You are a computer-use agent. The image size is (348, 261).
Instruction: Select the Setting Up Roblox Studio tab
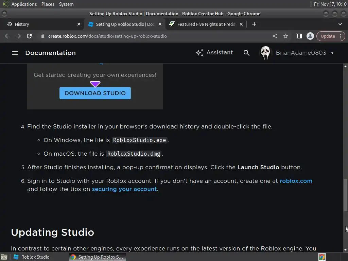(x=124, y=24)
